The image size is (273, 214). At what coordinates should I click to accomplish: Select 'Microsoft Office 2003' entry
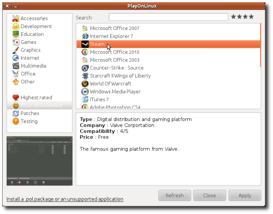tap(115, 60)
